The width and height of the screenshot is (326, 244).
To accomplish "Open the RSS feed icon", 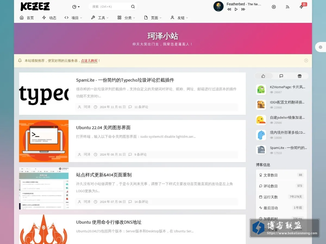I will coord(287,7).
